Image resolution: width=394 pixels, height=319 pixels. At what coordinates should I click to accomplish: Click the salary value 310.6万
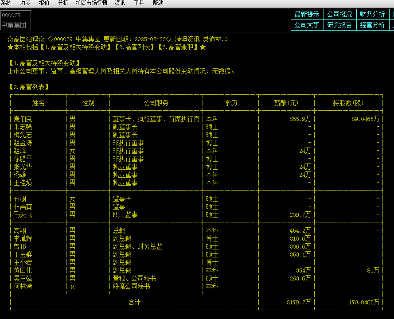tap(300, 238)
